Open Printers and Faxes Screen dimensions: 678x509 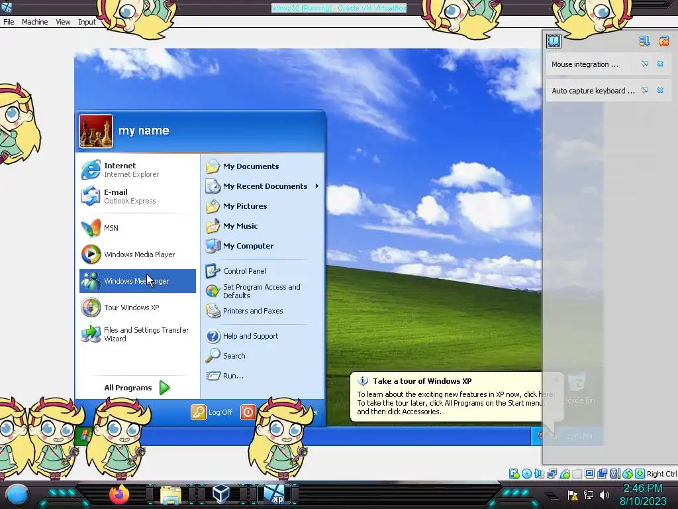(264, 311)
